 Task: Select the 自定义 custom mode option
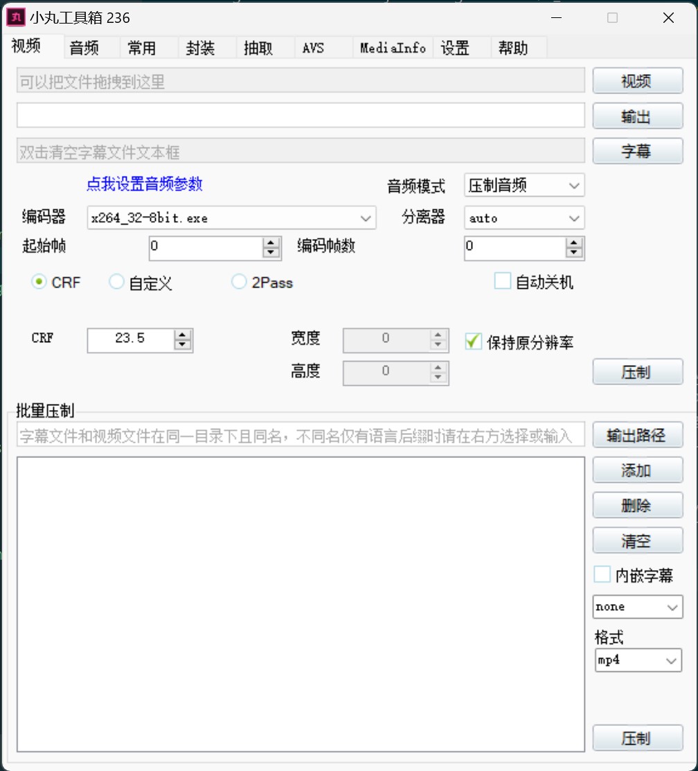pyautogui.click(x=117, y=282)
